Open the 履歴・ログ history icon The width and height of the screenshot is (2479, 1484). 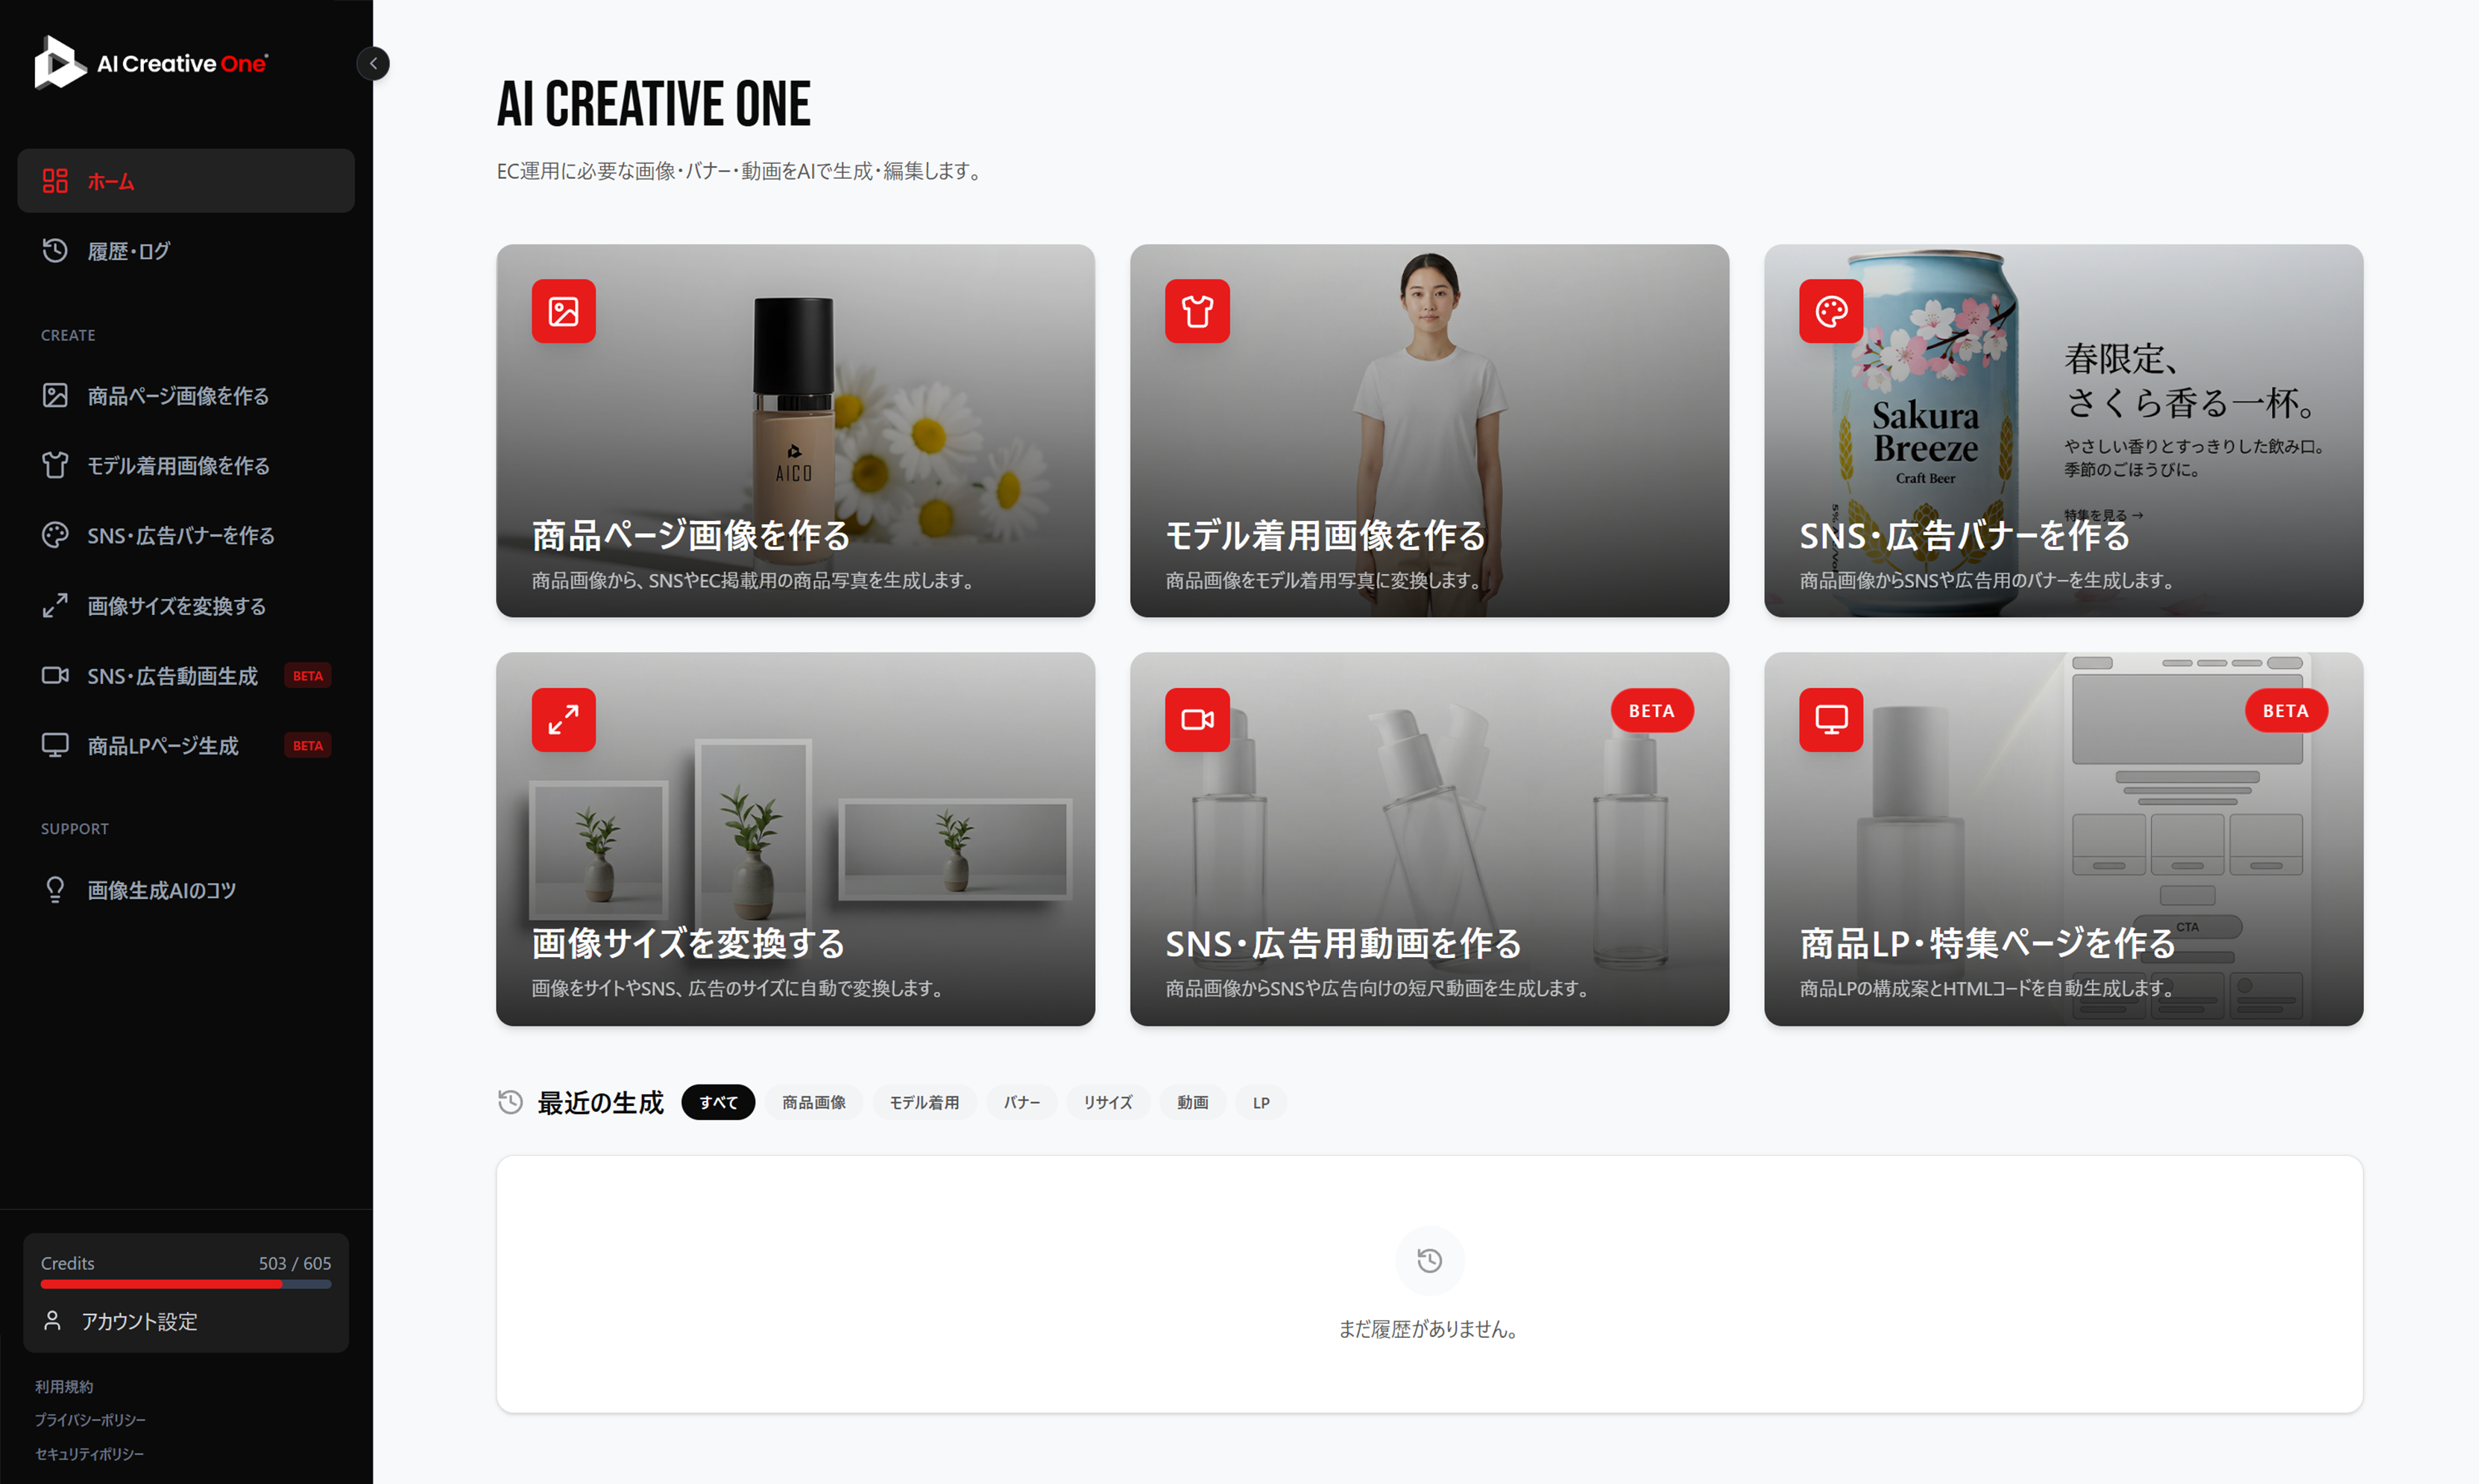click(55, 251)
